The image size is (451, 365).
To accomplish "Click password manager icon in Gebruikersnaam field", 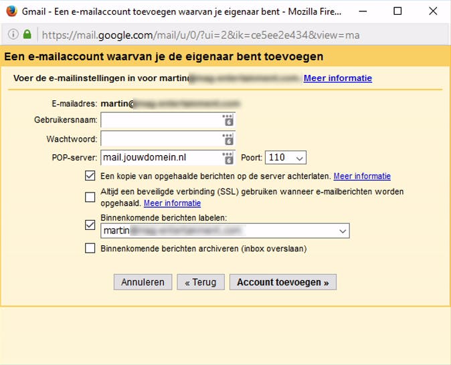I will pos(228,120).
